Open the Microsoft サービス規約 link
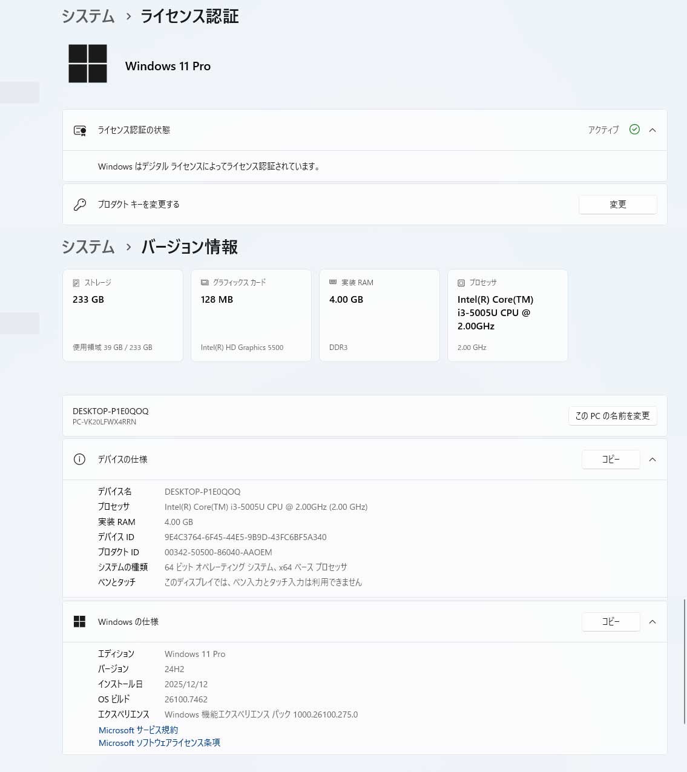Screen dimensions: 687x772 click(138, 730)
